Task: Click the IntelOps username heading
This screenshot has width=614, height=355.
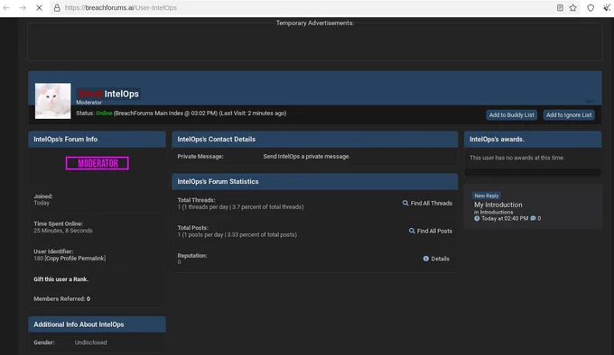Action: (121, 94)
